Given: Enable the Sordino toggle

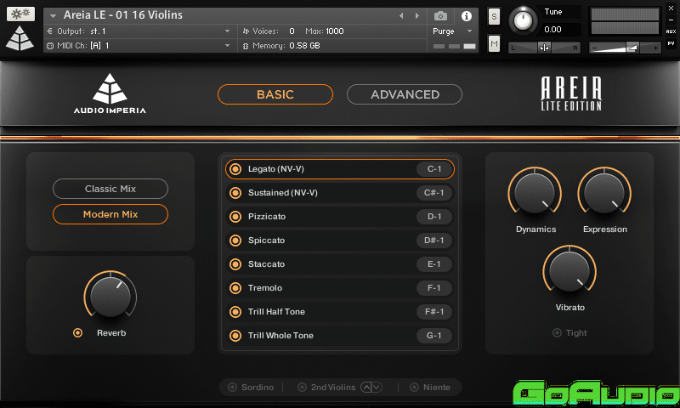Looking at the screenshot, I should pyautogui.click(x=232, y=388).
